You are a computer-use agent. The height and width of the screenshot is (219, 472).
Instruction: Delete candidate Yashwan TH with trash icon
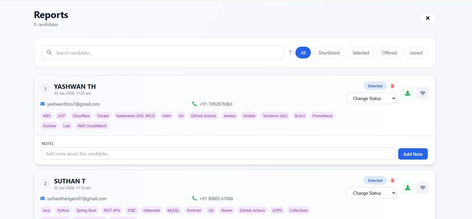(x=392, y=86)
